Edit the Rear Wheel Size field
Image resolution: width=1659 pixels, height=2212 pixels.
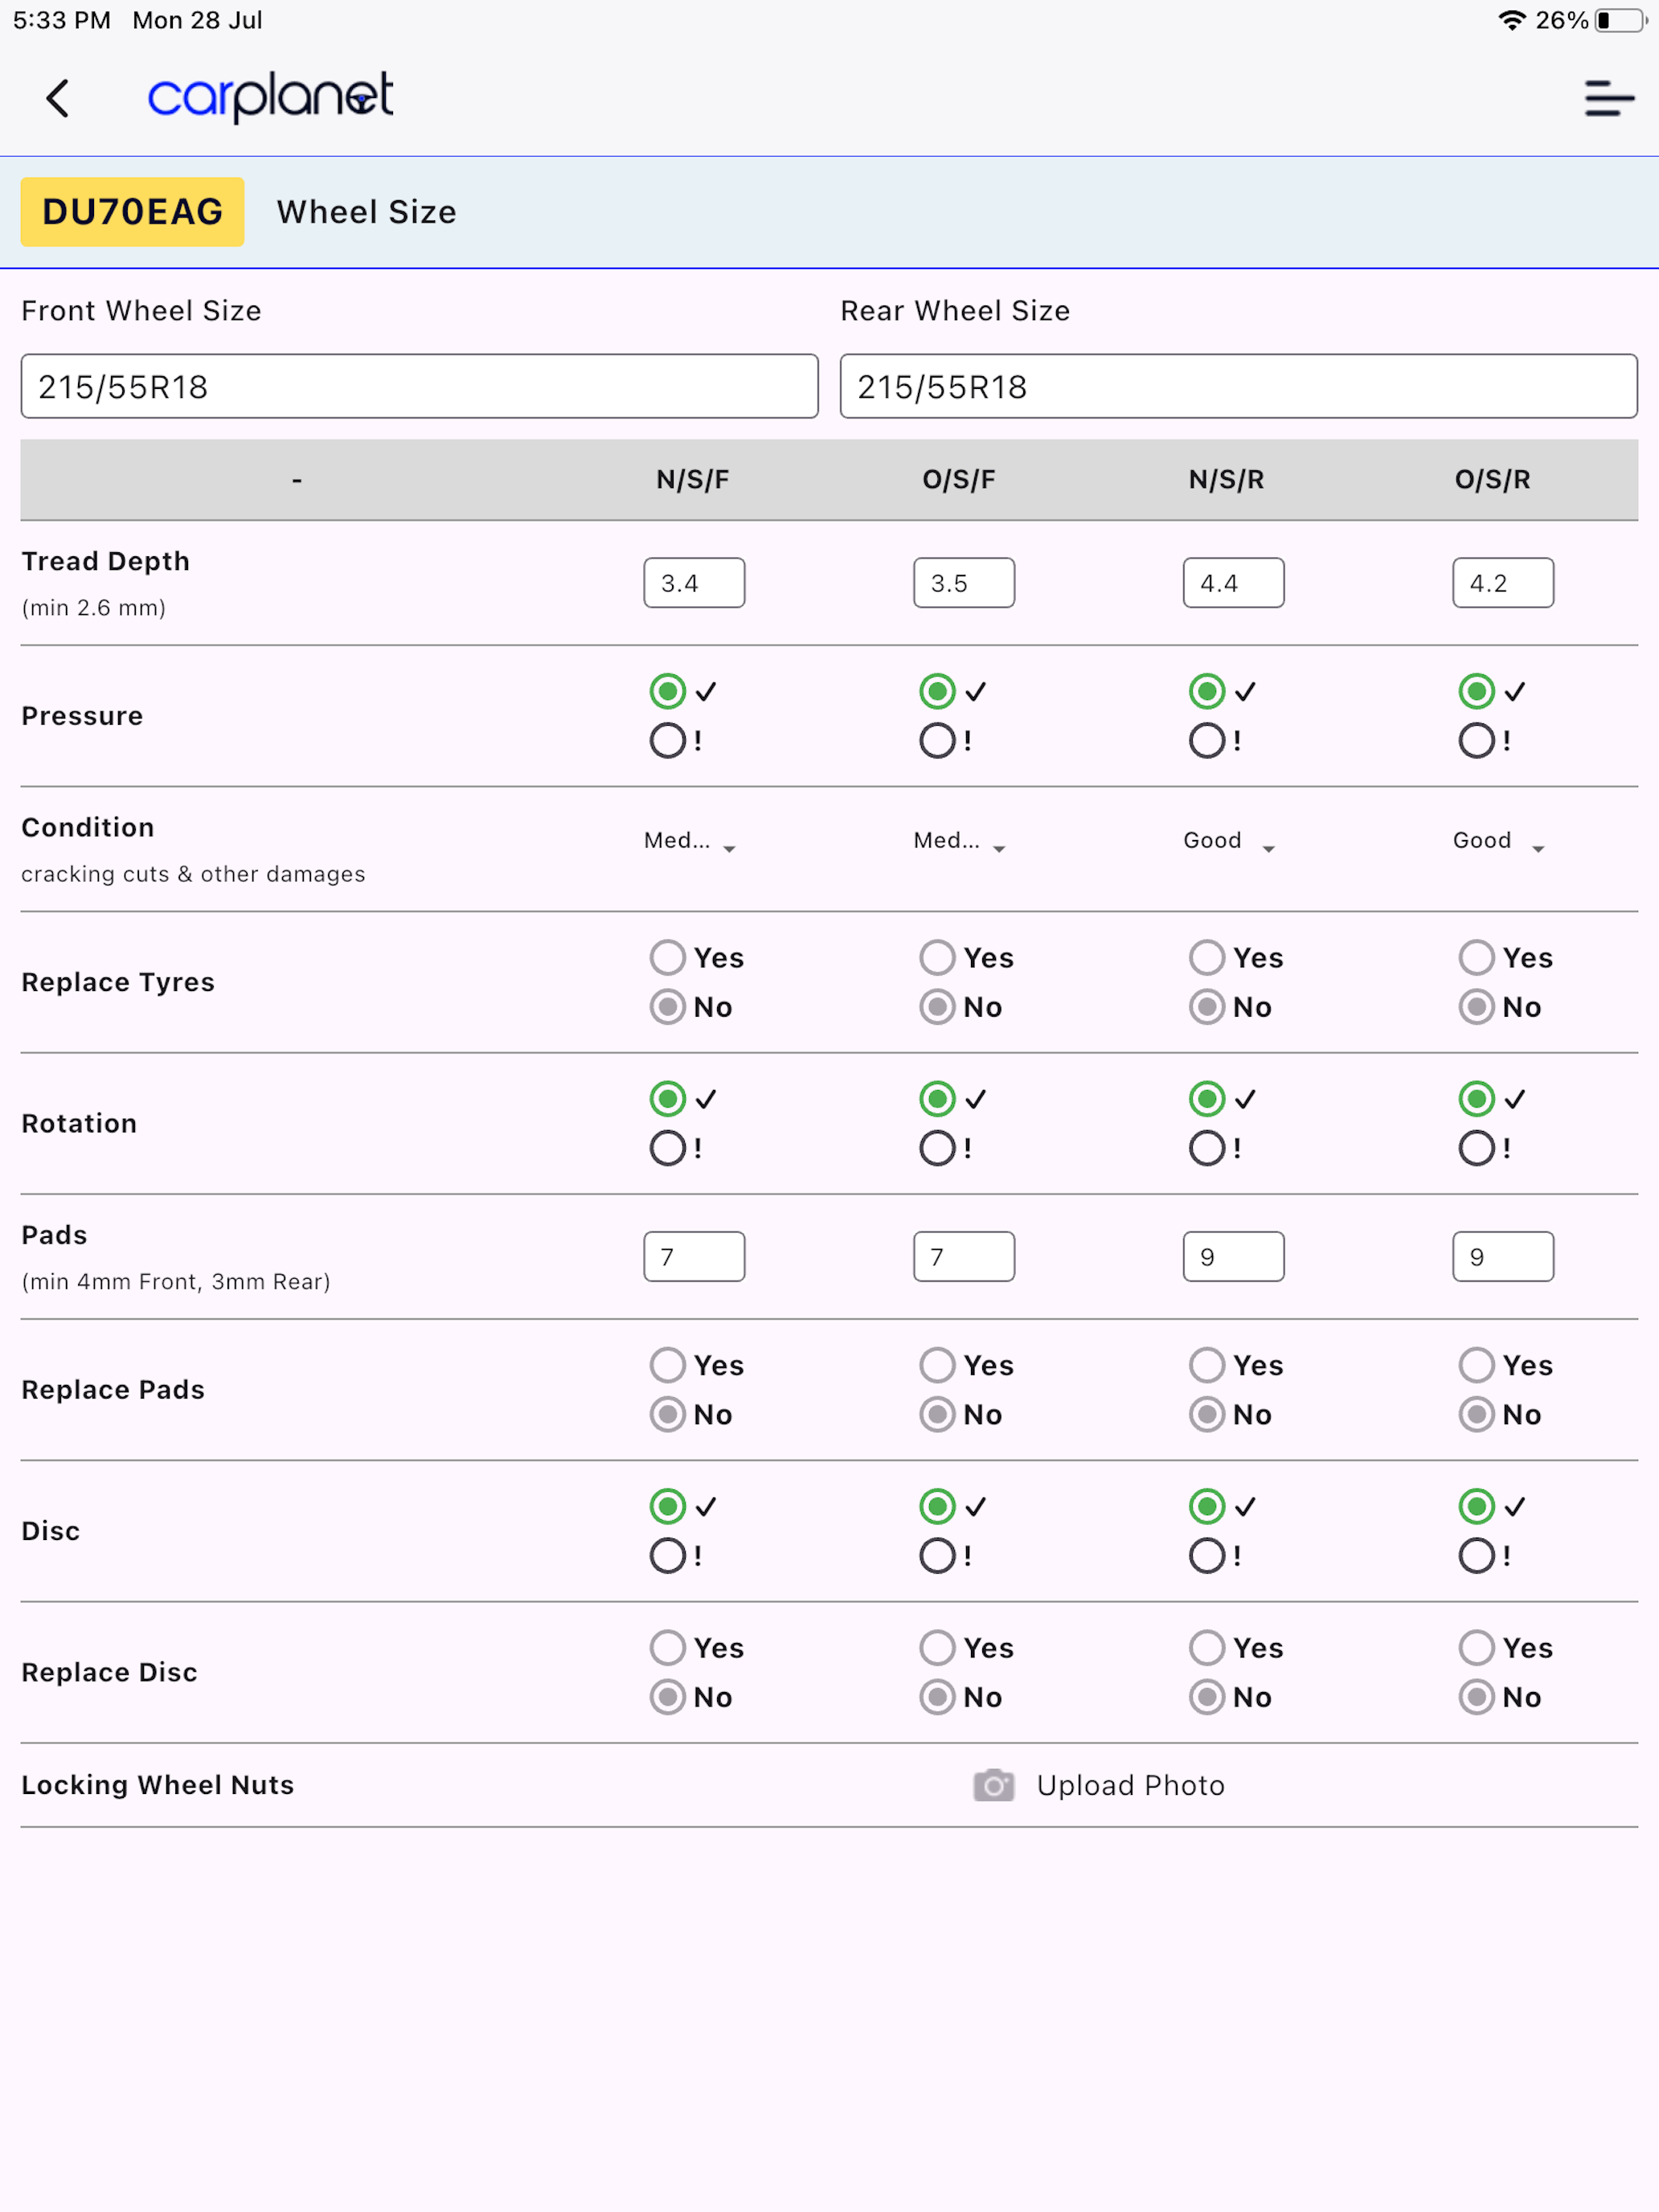pos(1238,386)
